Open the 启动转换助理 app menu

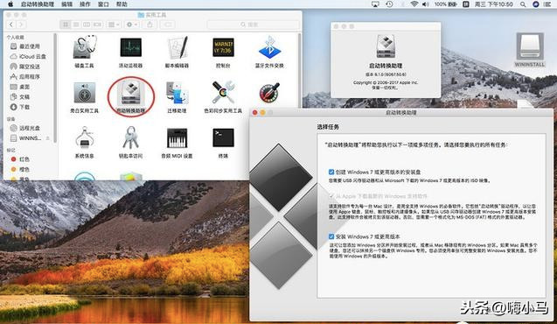pyautogui.click(x=38, y=4)
